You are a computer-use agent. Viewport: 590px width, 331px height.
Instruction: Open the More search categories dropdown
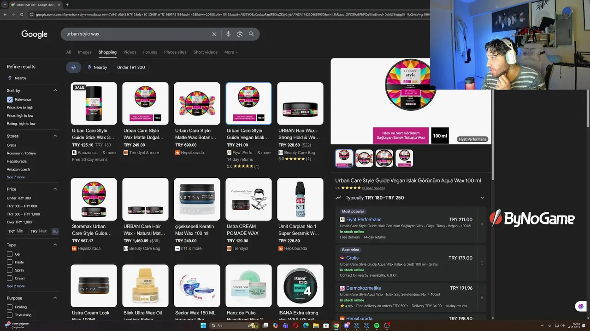click(x=231, y=52)
